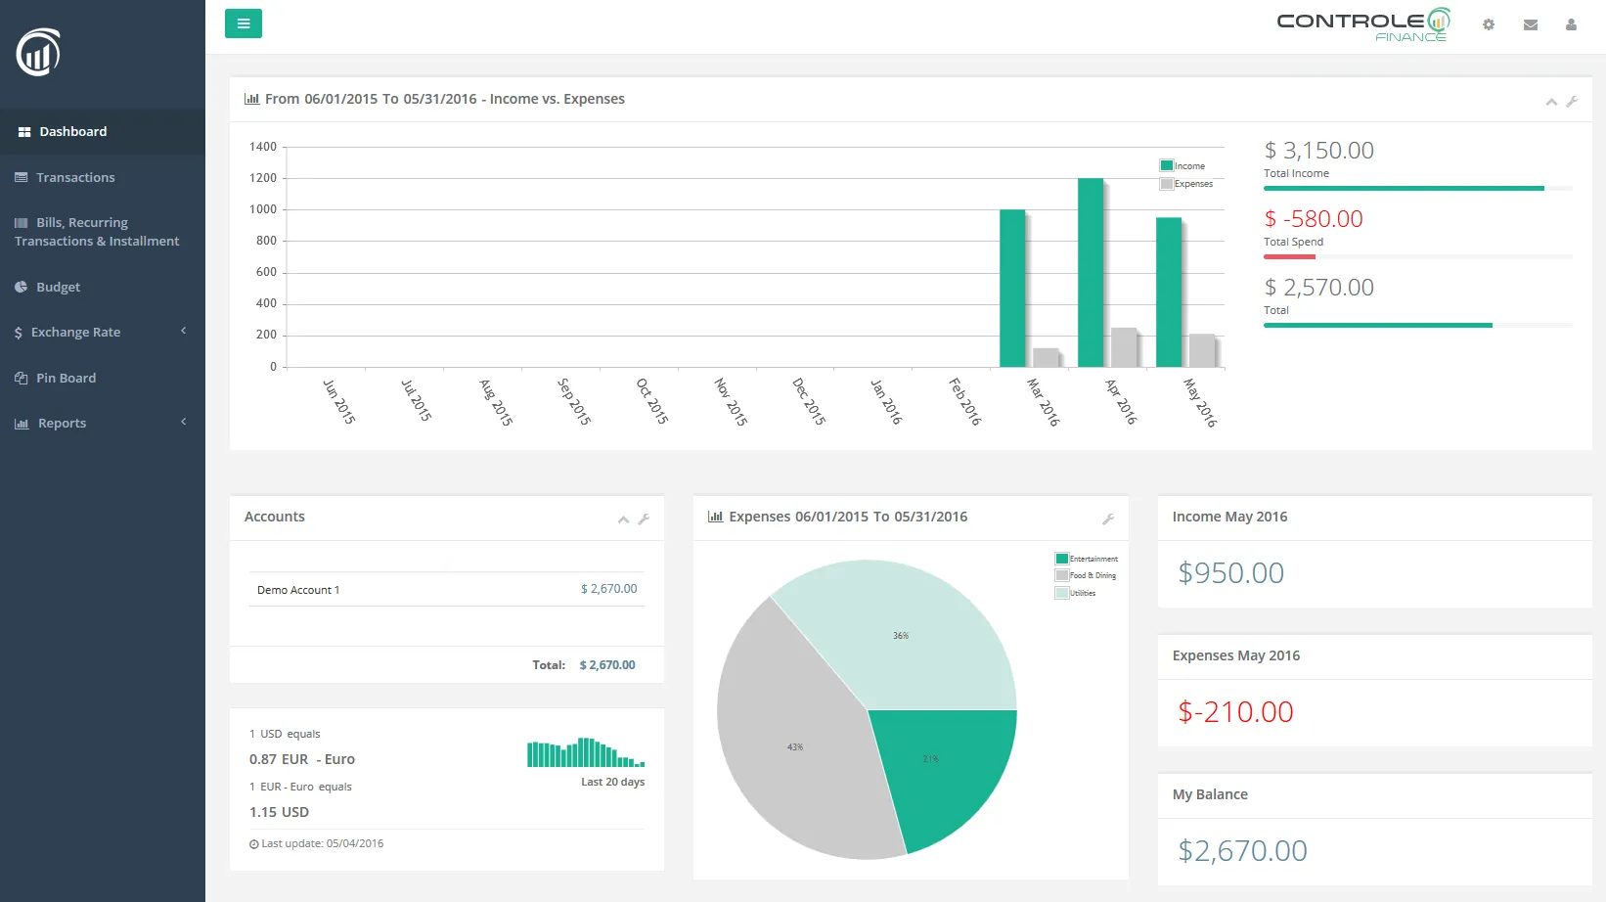The height and width of the screenshot is (902, 1606).
Task: Expand the Reports sidebar menu
Action: 63,423
